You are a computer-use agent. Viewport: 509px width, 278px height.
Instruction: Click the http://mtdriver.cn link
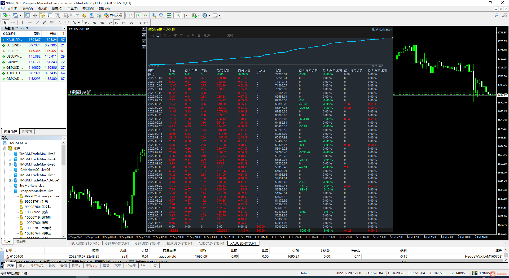pos(381,29)
